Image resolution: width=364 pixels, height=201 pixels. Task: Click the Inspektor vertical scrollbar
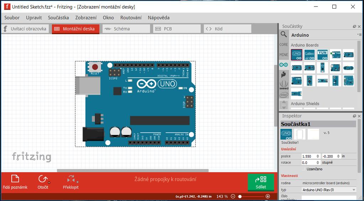click(360, 147)
